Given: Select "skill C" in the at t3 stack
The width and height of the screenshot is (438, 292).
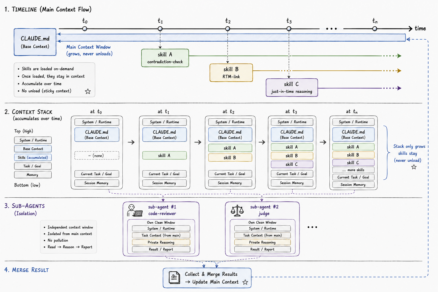Looking at the screenshot, I should 292,164.
